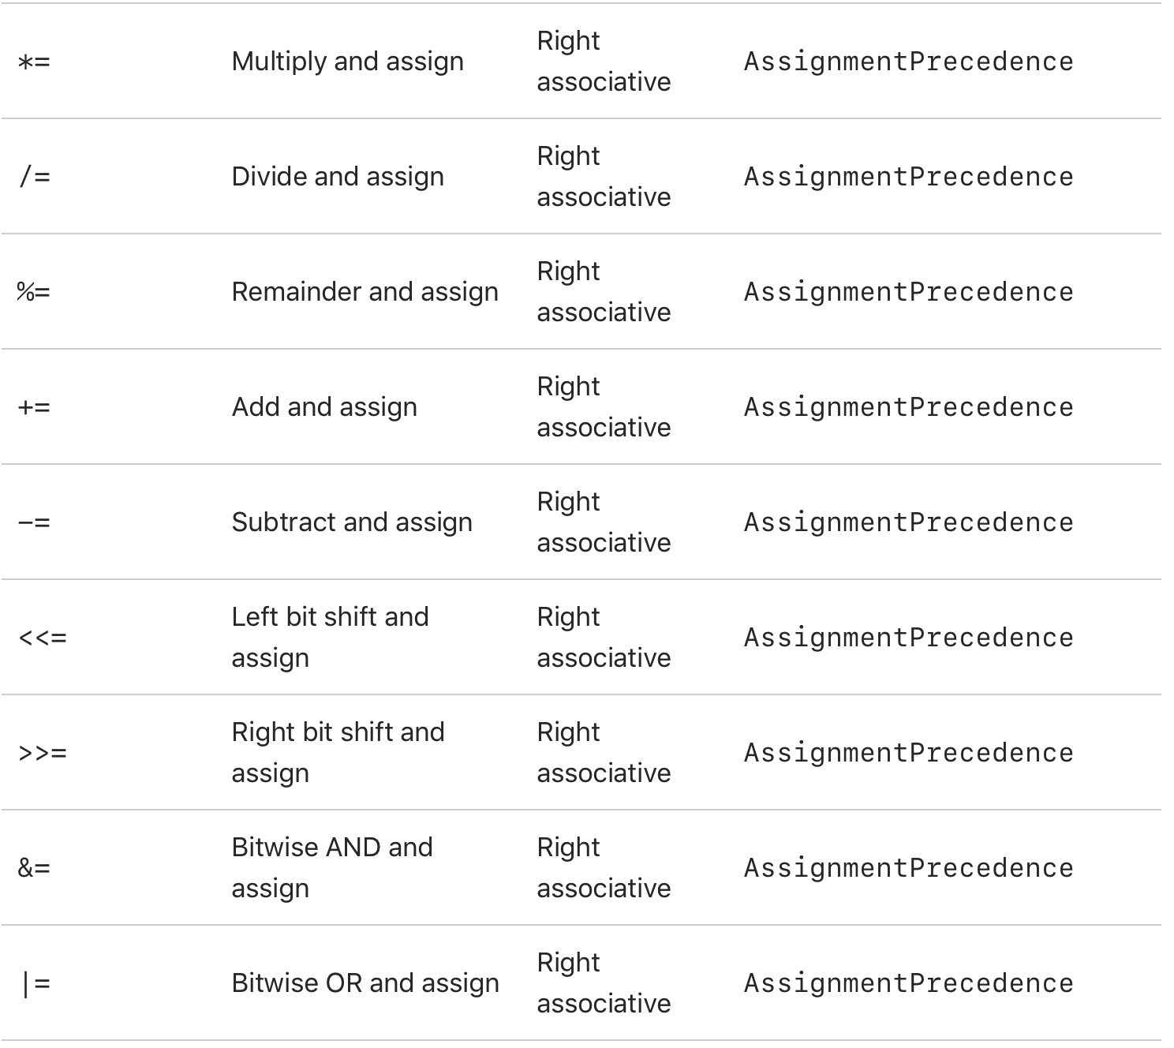Click the <<= operator symbol
The height and width of the screenshot is (1048, 1174).
43,638
